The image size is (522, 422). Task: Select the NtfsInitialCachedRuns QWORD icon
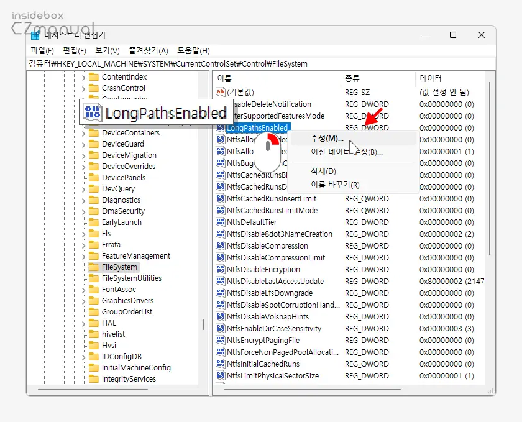pos(222,364)
